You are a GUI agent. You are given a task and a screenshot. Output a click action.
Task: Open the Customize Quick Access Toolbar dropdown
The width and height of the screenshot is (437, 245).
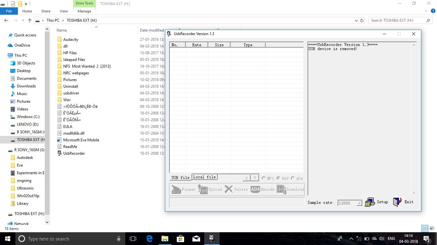coord(26,4)
